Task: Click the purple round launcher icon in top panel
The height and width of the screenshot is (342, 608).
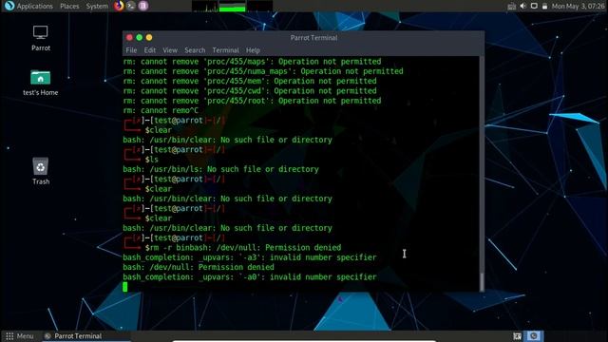Action: (143, 6)
